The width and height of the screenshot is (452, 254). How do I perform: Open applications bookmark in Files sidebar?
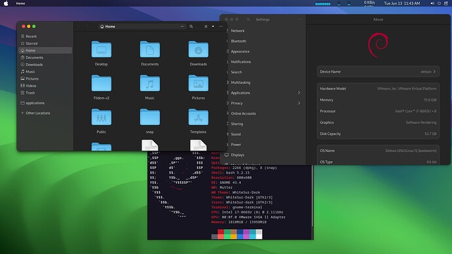coord(45,103)
